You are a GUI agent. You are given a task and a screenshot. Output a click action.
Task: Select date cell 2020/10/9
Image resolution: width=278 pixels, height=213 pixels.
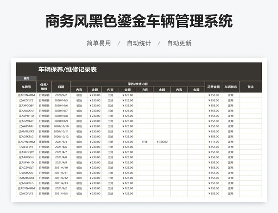click(x=61, y=121)
